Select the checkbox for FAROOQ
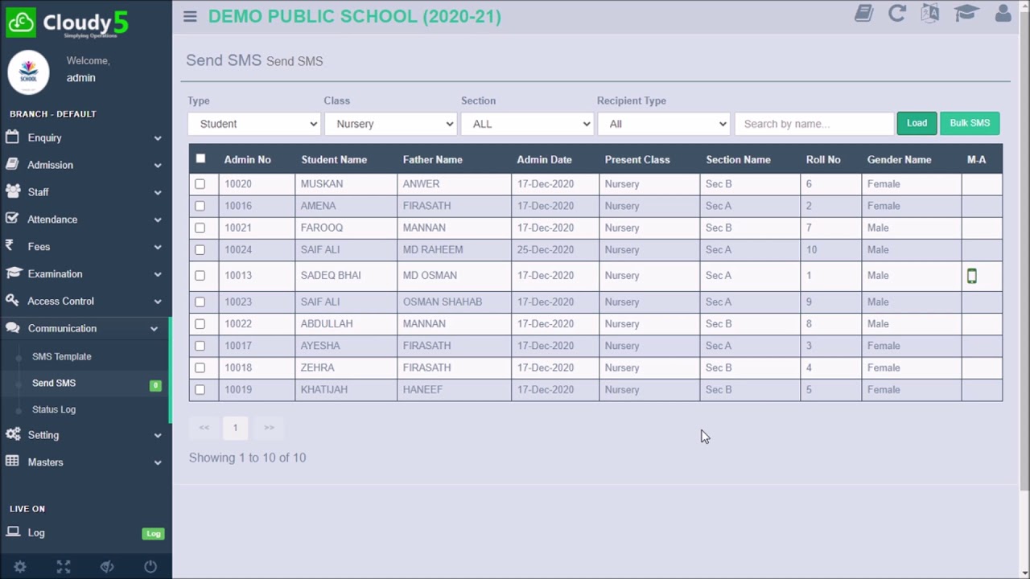The width and height of the screenshot is (1030, 579). pos(200,228)
